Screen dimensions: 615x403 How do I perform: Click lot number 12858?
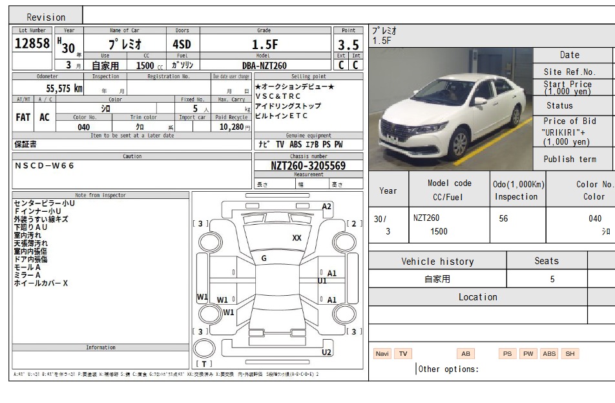click(32, 44)
